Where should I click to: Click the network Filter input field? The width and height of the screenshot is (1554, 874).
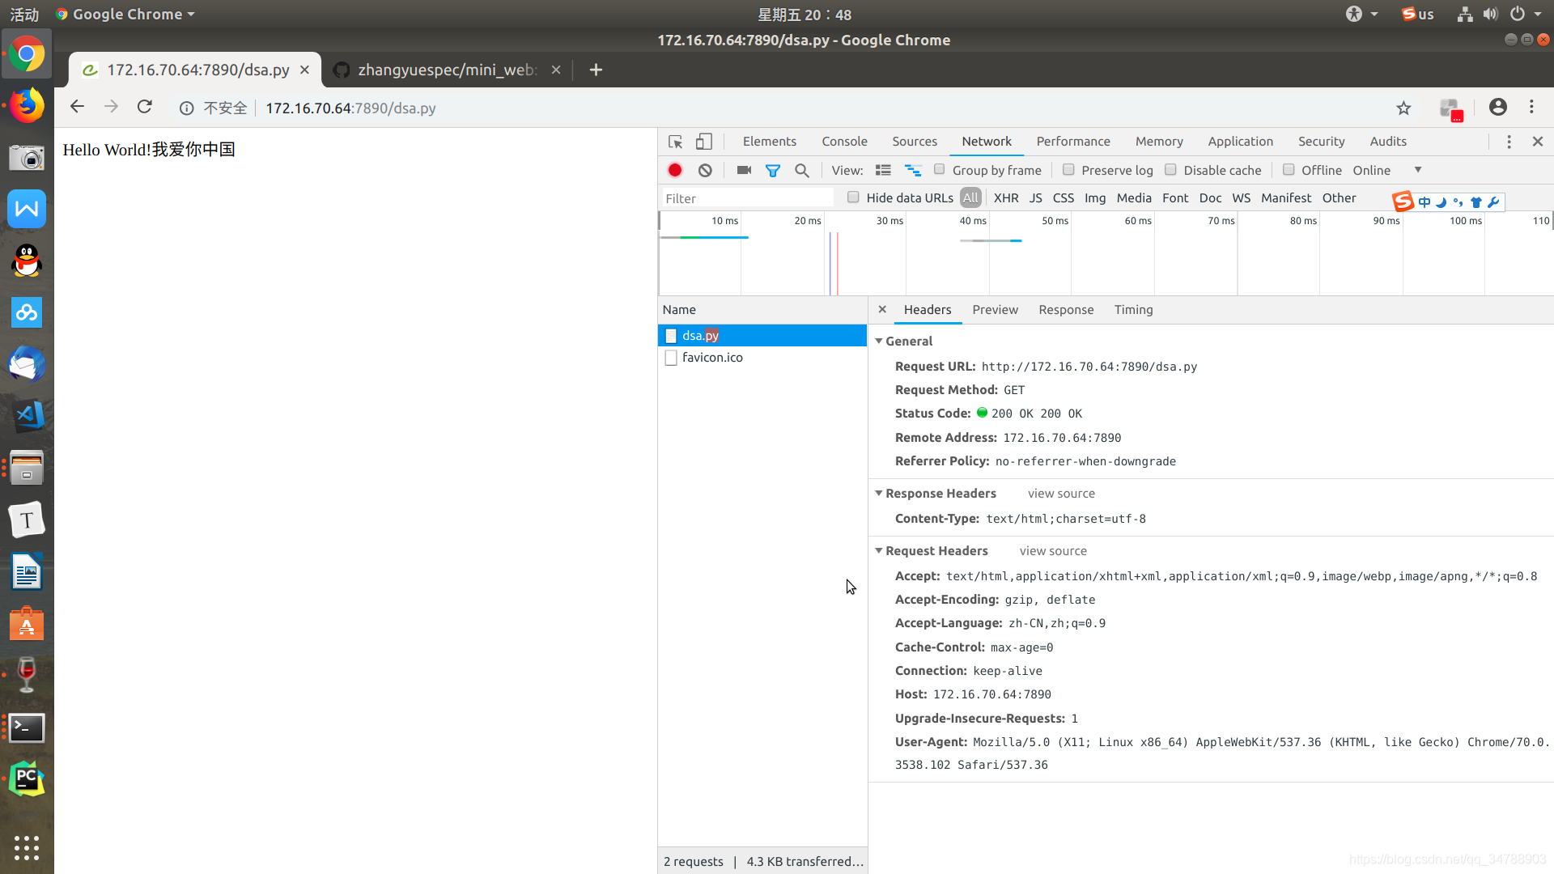(x=747, y=198)
